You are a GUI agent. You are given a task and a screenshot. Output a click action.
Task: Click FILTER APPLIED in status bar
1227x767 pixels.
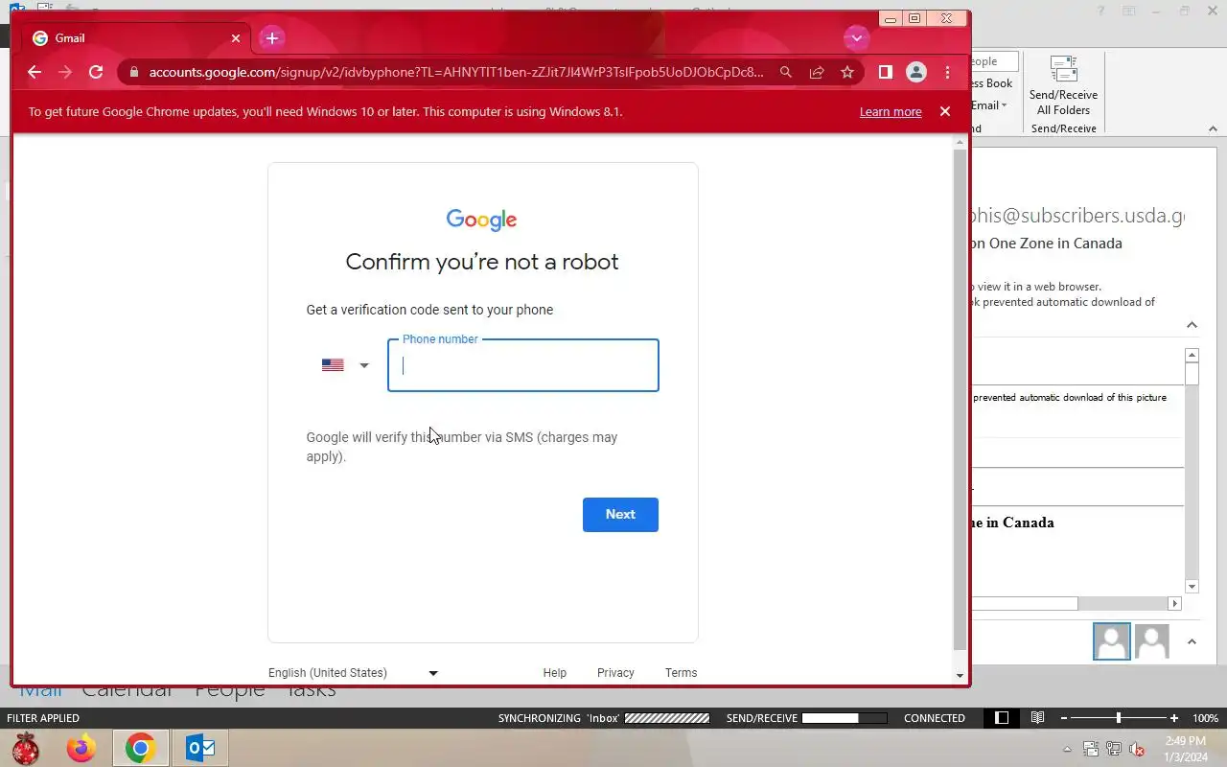[x=43, y=718]
